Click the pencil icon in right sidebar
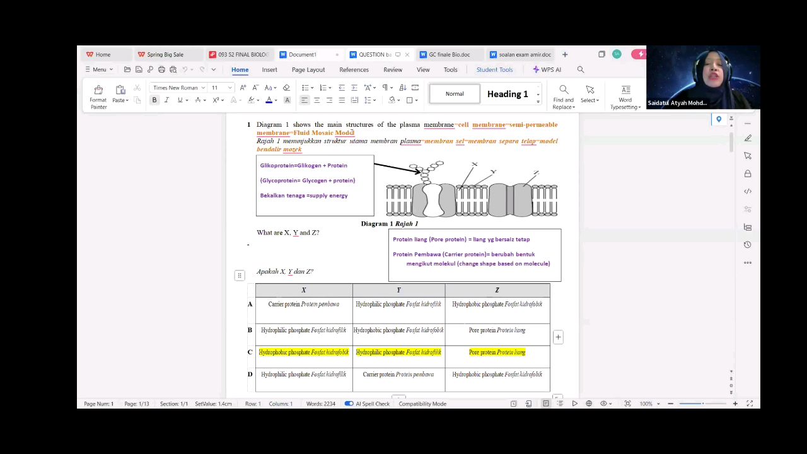Screen dimensions: 807x454 coord(748,138)
